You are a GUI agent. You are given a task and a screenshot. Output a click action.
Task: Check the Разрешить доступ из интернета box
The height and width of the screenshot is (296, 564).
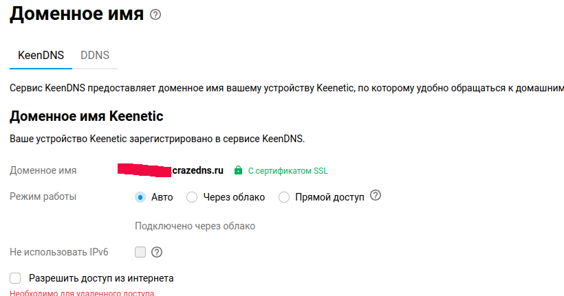[15, 278]
